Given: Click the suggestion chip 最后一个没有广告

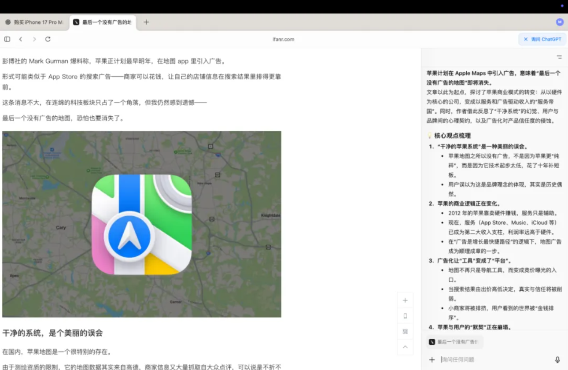Looking at the screenshot, I should pyautogui.click(x=455, y=342).
